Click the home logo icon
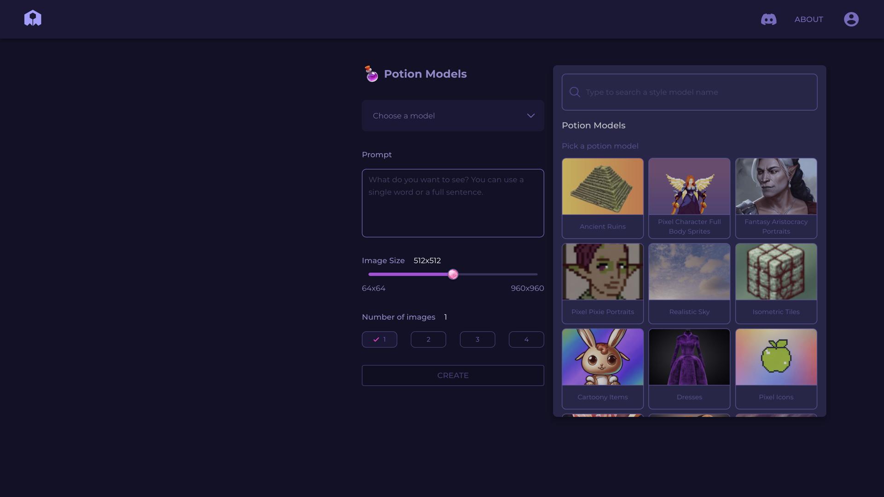The image size is (884, 497). click(33, 18)
